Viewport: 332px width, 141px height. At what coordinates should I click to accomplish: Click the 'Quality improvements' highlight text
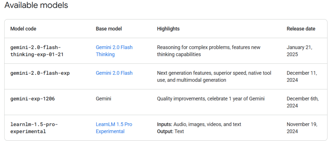click(181, 99)
